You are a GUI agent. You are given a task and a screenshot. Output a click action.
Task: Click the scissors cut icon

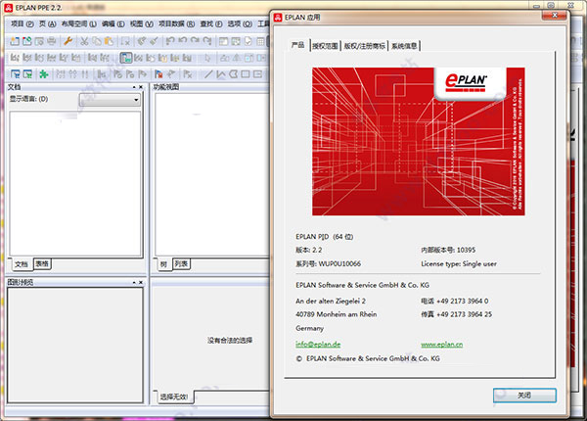84,41
